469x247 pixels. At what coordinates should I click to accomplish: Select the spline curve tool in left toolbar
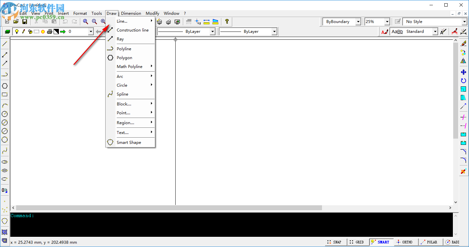(5, 151)
